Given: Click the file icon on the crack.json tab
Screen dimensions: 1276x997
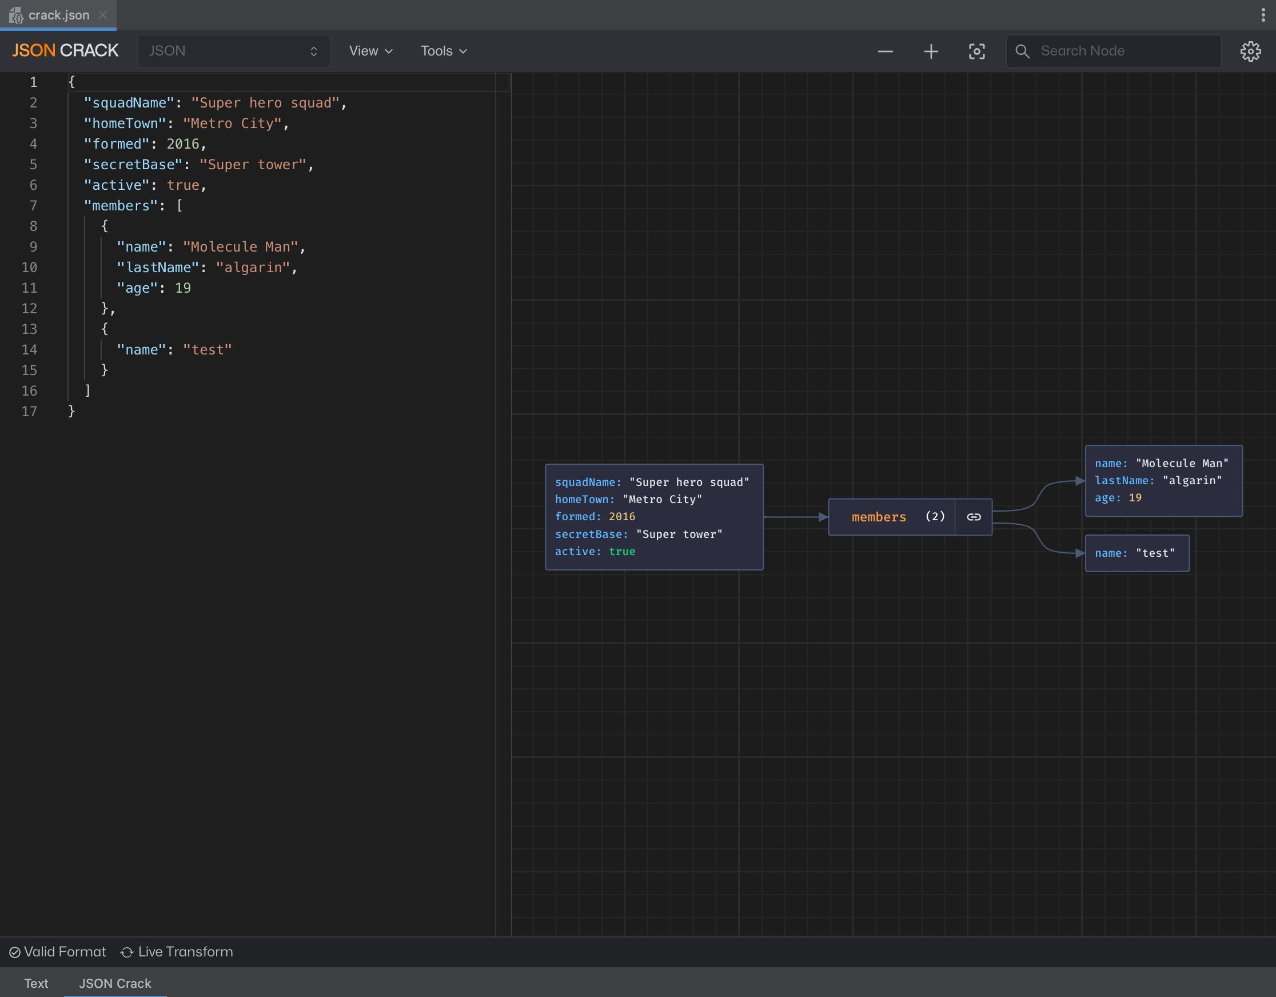Looking at the screenshot, I should [x=17, y=15].
